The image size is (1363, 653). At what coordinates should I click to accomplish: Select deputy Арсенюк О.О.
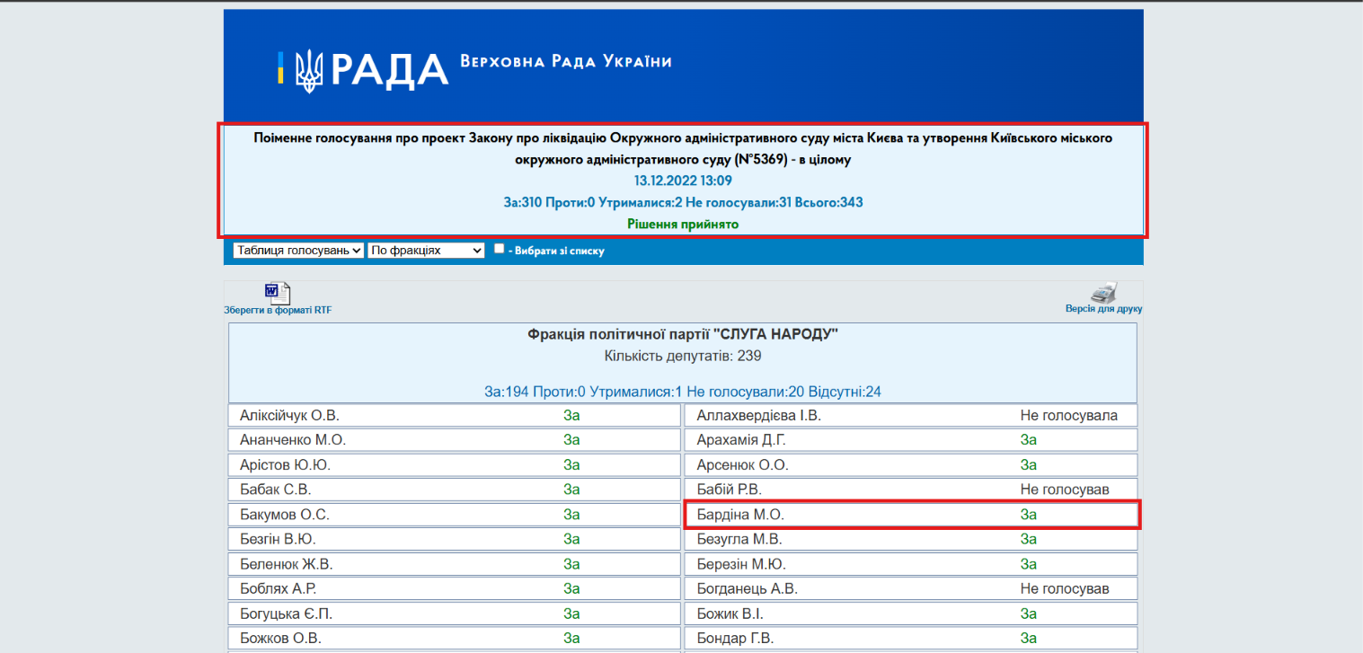(x=743, y=465)
